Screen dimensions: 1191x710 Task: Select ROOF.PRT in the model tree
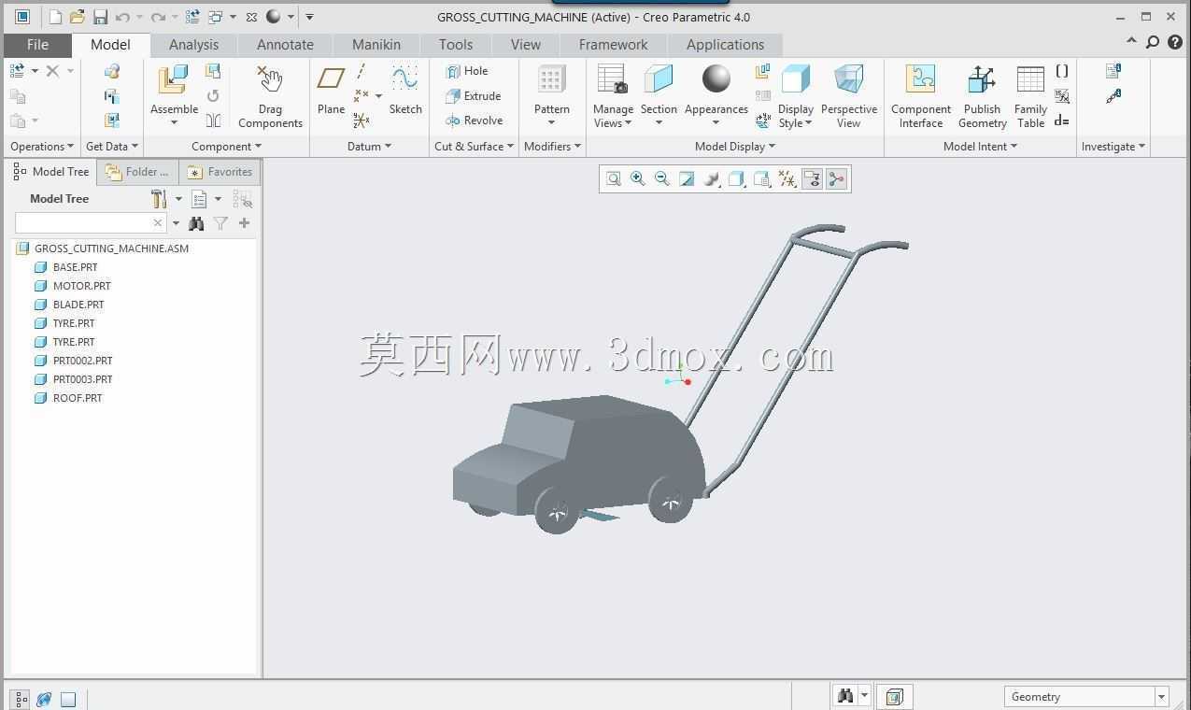(78, 398)
